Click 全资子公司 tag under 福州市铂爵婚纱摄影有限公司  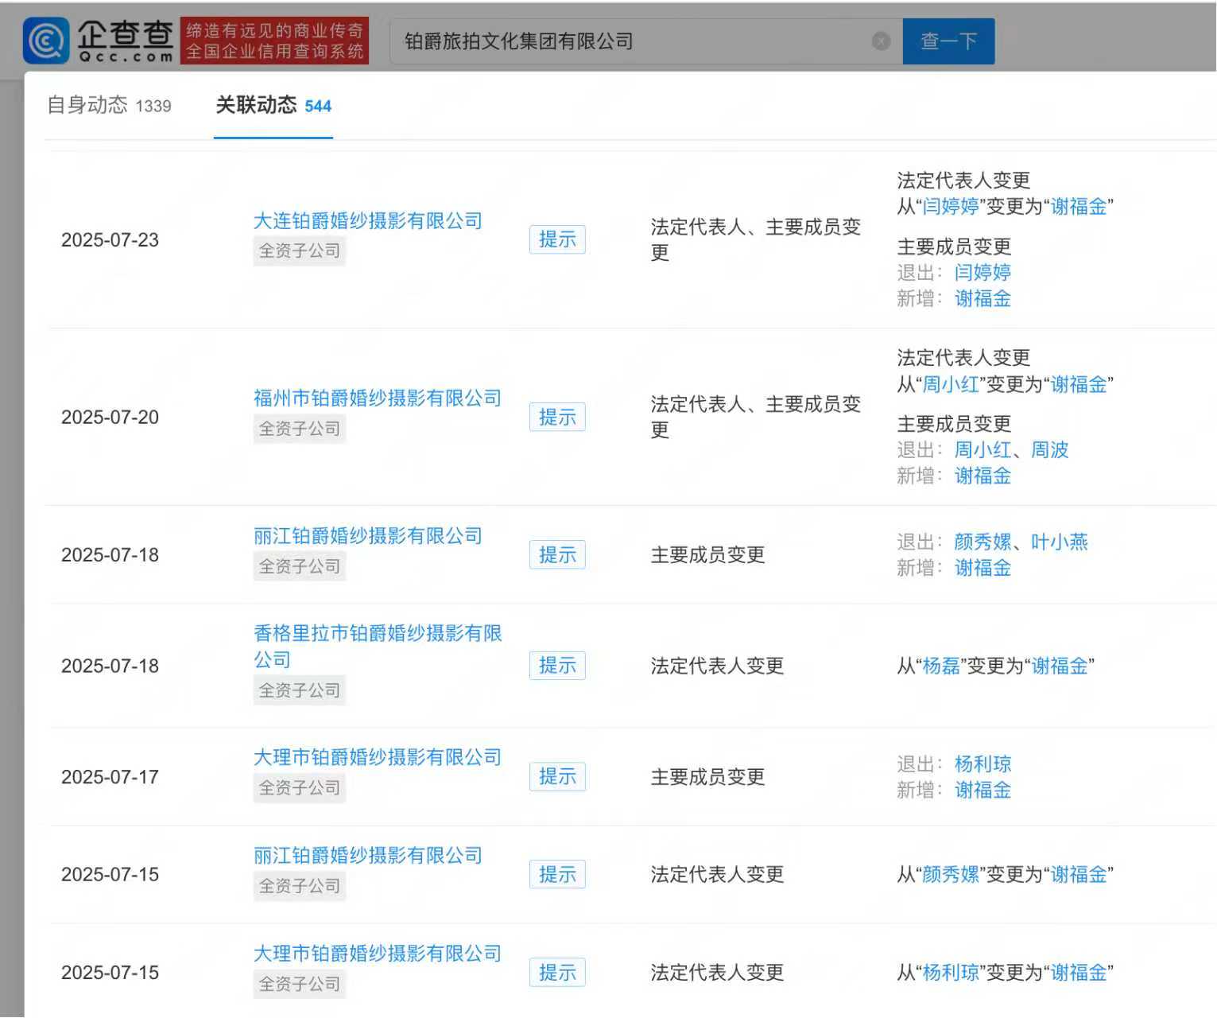tap(300, 429)
